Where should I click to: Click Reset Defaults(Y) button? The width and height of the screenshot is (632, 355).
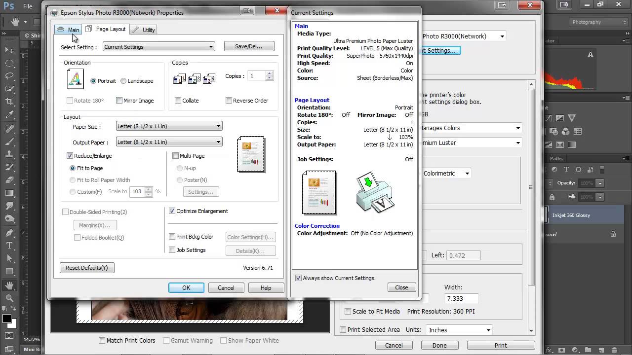(87, 268)
